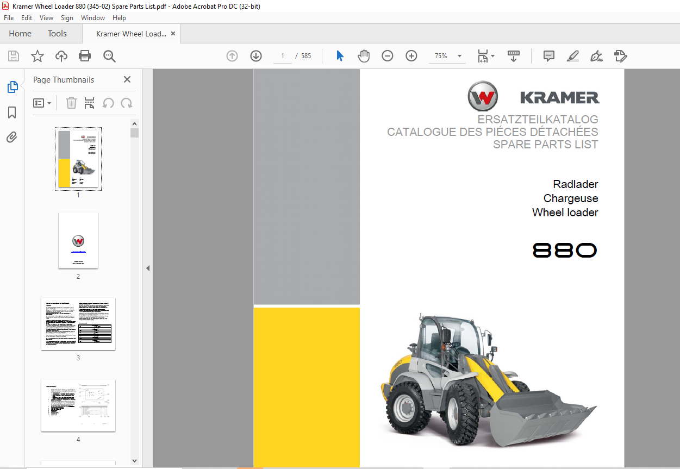Print the document
This screenshot has width=680, height=469.
point(85,56)
